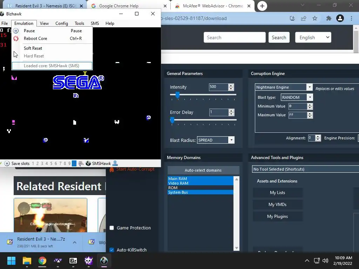Screen dimensions: 359x269
Task: Click the share page icon in Chrome
Action: (304, 18)
